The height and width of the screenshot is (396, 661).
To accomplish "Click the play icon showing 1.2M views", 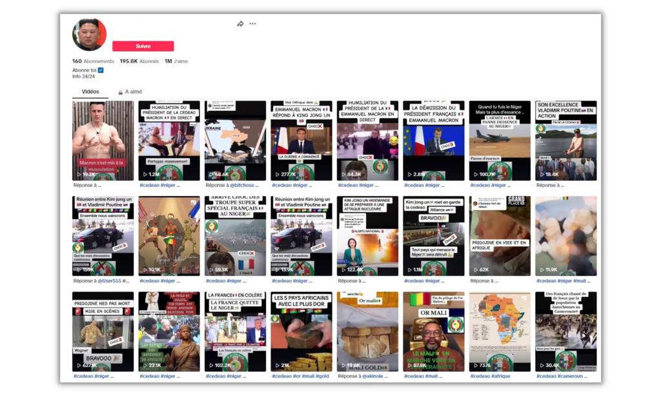I will [x=145, y=174].
